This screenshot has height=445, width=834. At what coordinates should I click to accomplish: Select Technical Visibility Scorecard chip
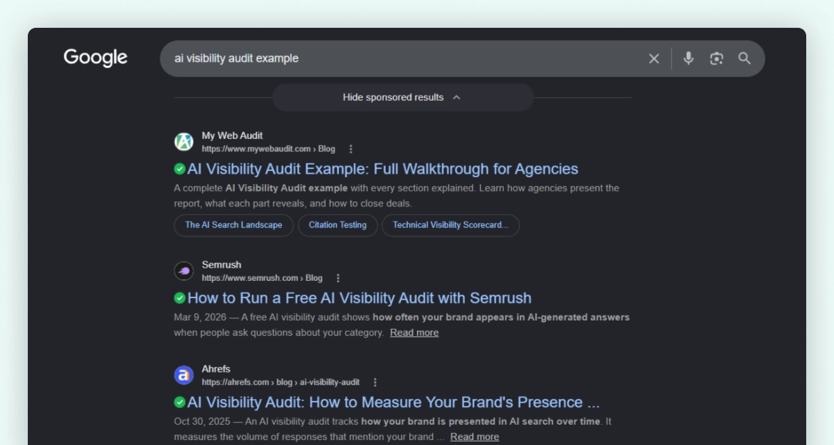pyautogui.click(x=450, y=225)
